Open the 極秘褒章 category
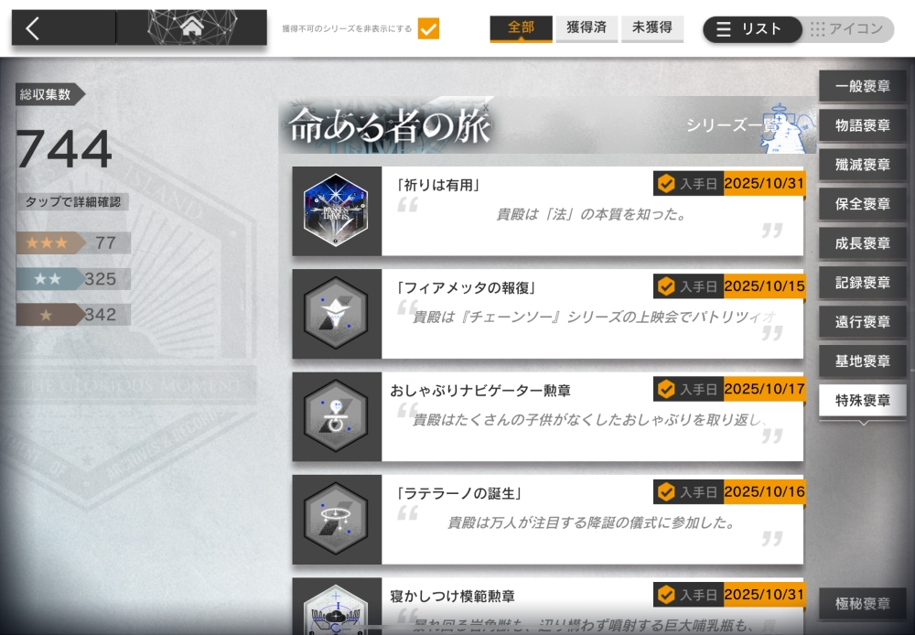915x635 pixels. [x=863, y=604]
